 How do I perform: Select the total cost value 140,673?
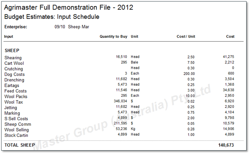pos(226,145)
